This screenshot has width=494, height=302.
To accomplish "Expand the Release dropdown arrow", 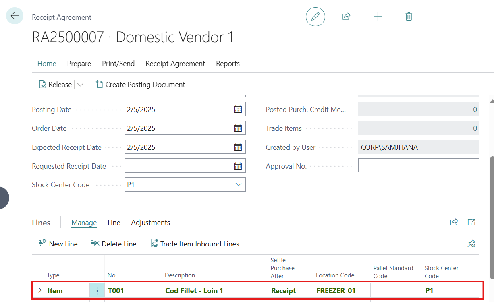I will (x=80, y=85).
